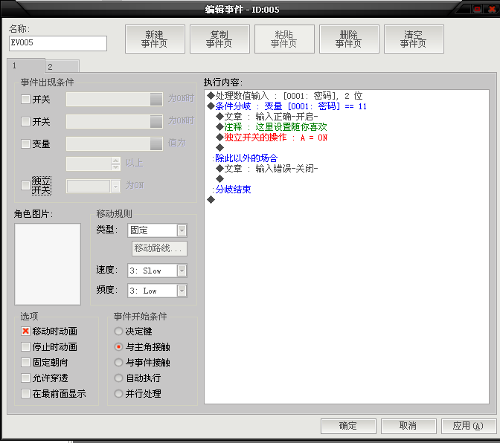Image resolution: width=500 pixels, height=443 pixels.
Task: Click the 复制事件页 button
Action: point(219,39)
